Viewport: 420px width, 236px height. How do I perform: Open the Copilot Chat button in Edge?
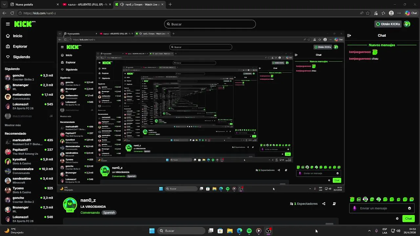click(411, 13)
